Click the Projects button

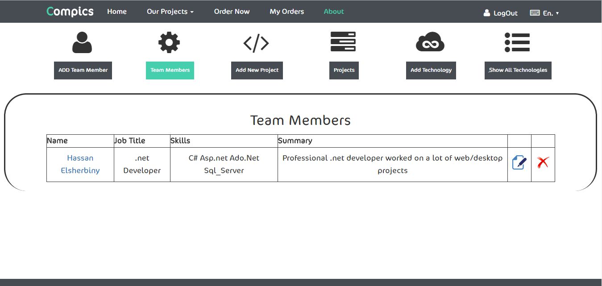(x=344, y=70)
